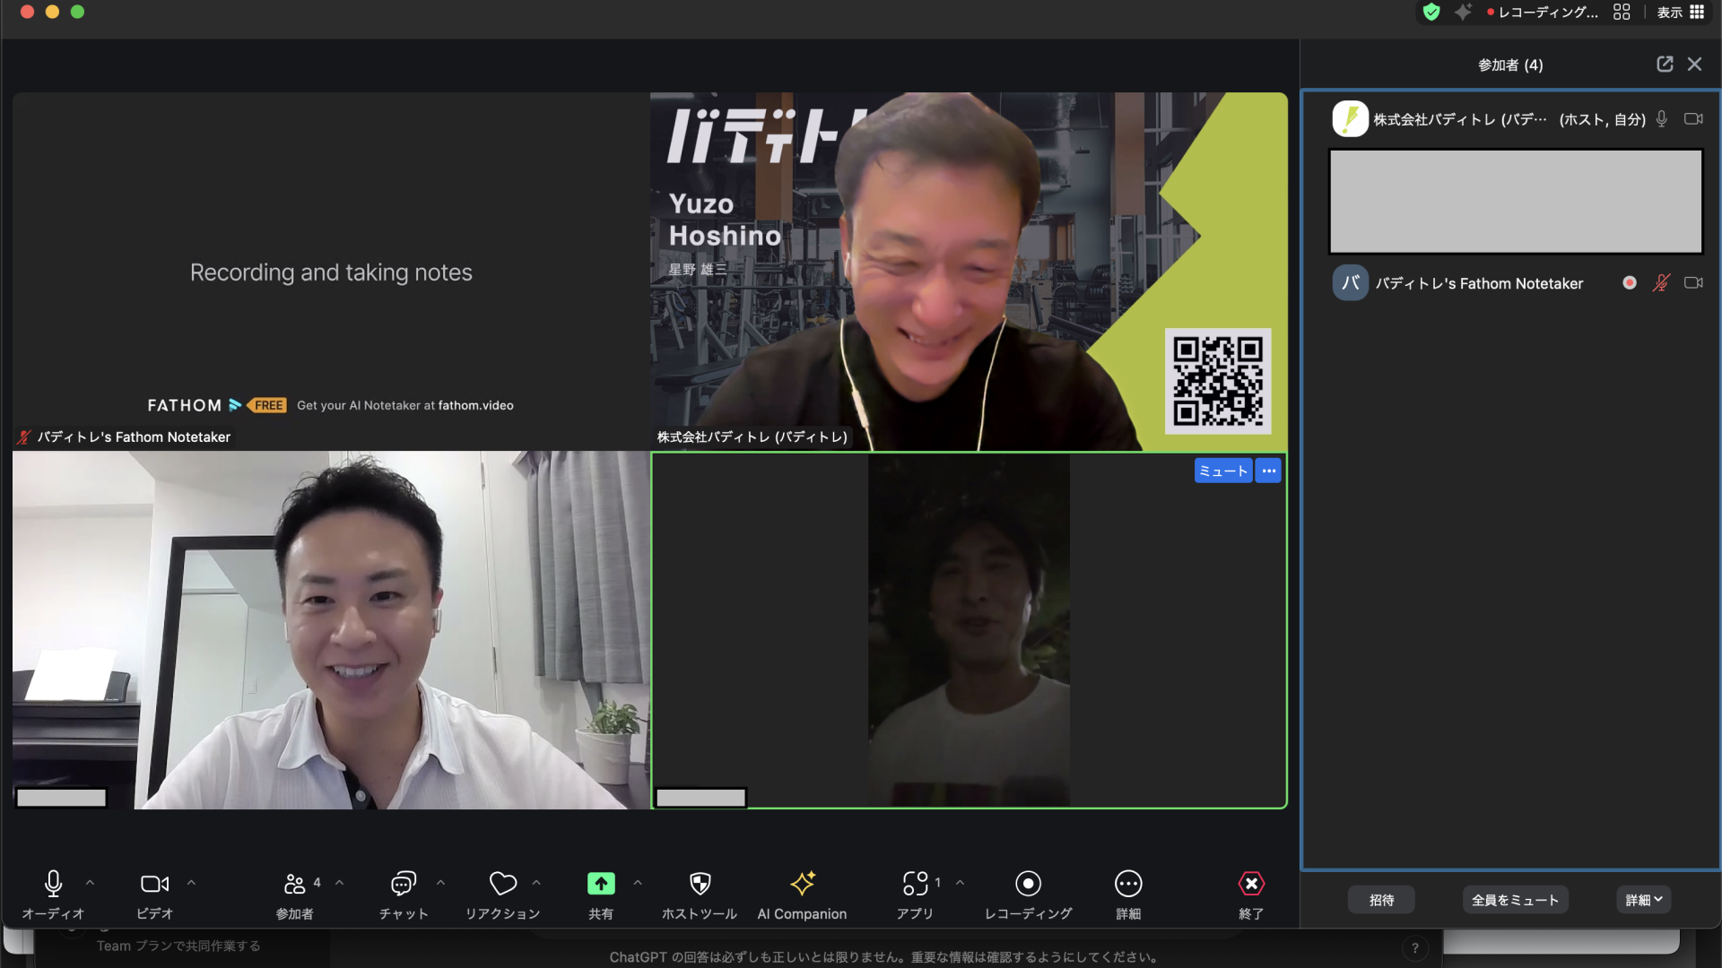Expand the participants options chevron
This screenshot has height=968, width=1722.
[339, 883]
